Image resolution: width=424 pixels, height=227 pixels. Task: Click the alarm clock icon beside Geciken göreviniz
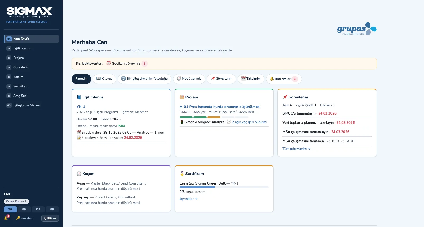[108, 63]
